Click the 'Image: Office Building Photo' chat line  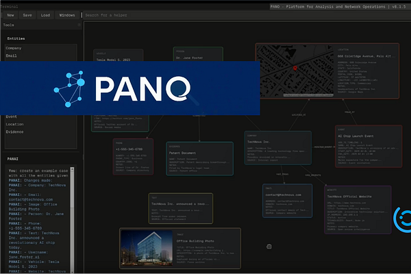coord(33,207)
